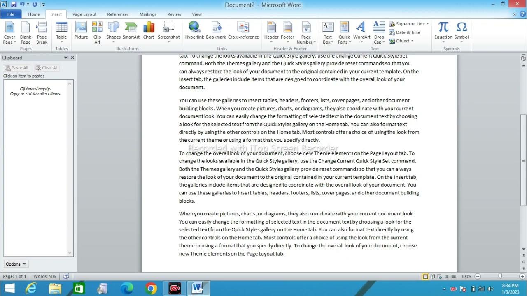Image resolution: width=527 pixels, height=296 pixels.
Task: Click Words: 506 in status bar
Action: pyautogui.click(x=45, y=276)
